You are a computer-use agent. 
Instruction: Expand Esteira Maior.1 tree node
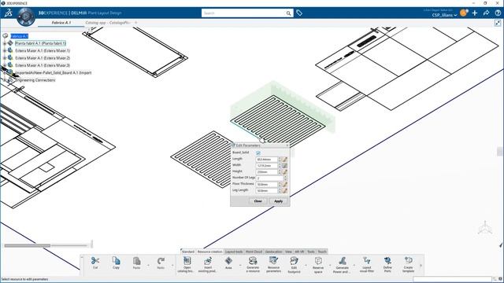pyautogui.click(x=5, y=50)
